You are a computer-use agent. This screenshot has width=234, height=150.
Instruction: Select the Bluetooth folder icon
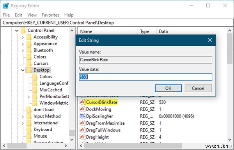29,50
